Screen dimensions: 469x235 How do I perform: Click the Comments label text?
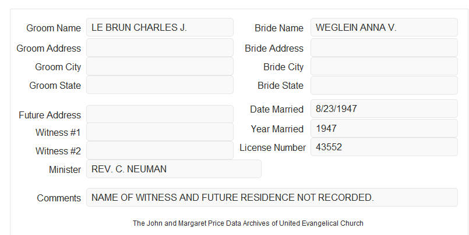pos(59,198)
